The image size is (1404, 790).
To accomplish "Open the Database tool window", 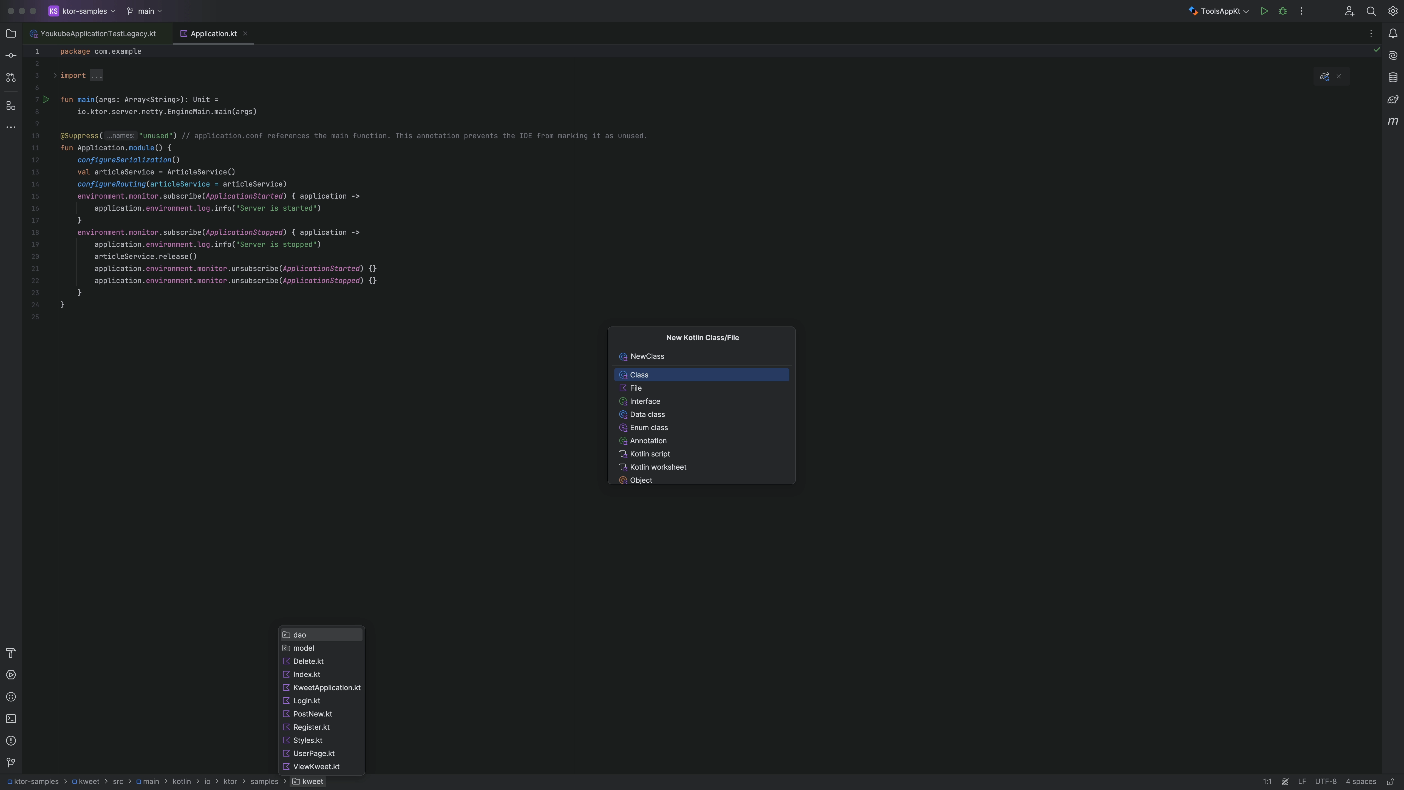I will pos(1393,77).
